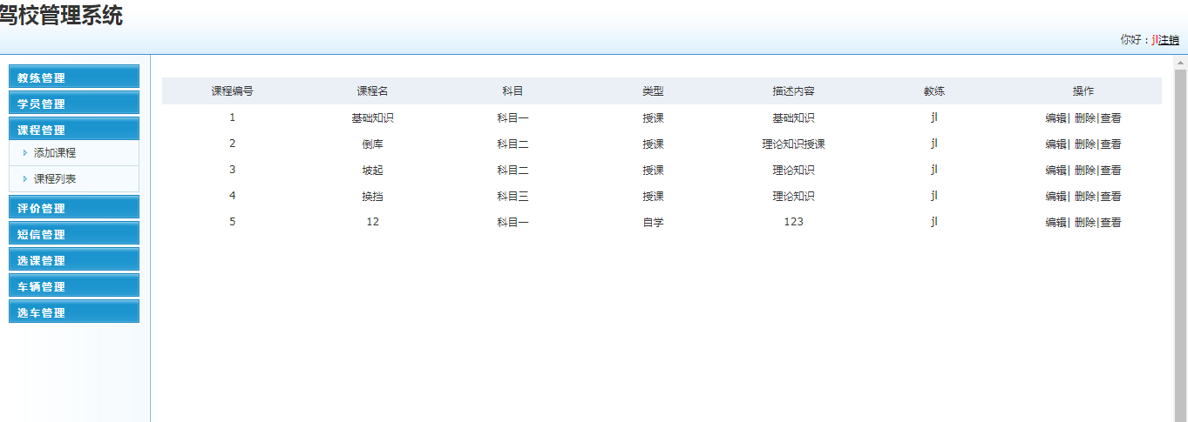Click the 驾校管理系统 page title
The height and width of the screenshot is (422, 1188).
coord(61,15)
